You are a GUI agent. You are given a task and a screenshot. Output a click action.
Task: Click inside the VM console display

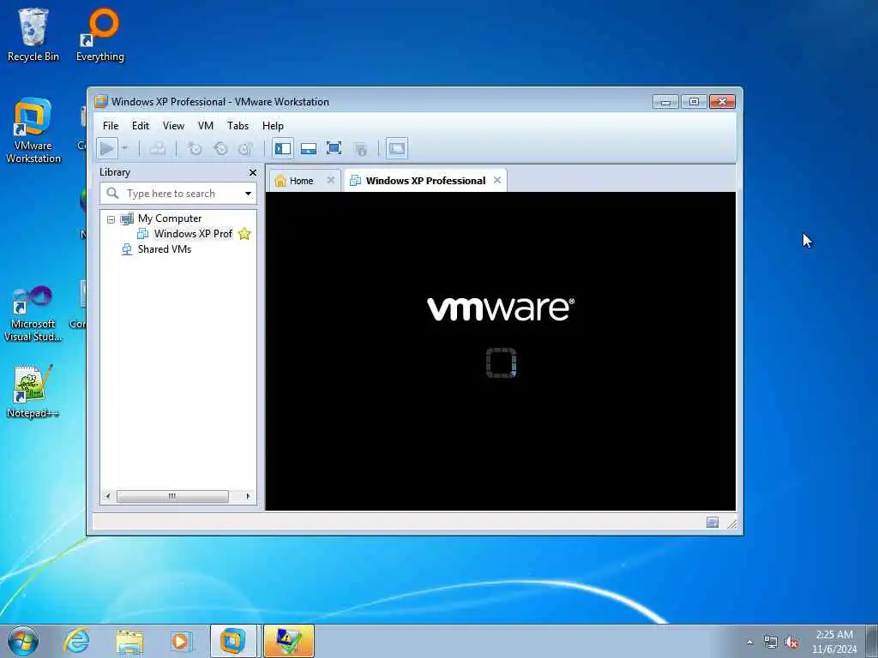[500, 350]
